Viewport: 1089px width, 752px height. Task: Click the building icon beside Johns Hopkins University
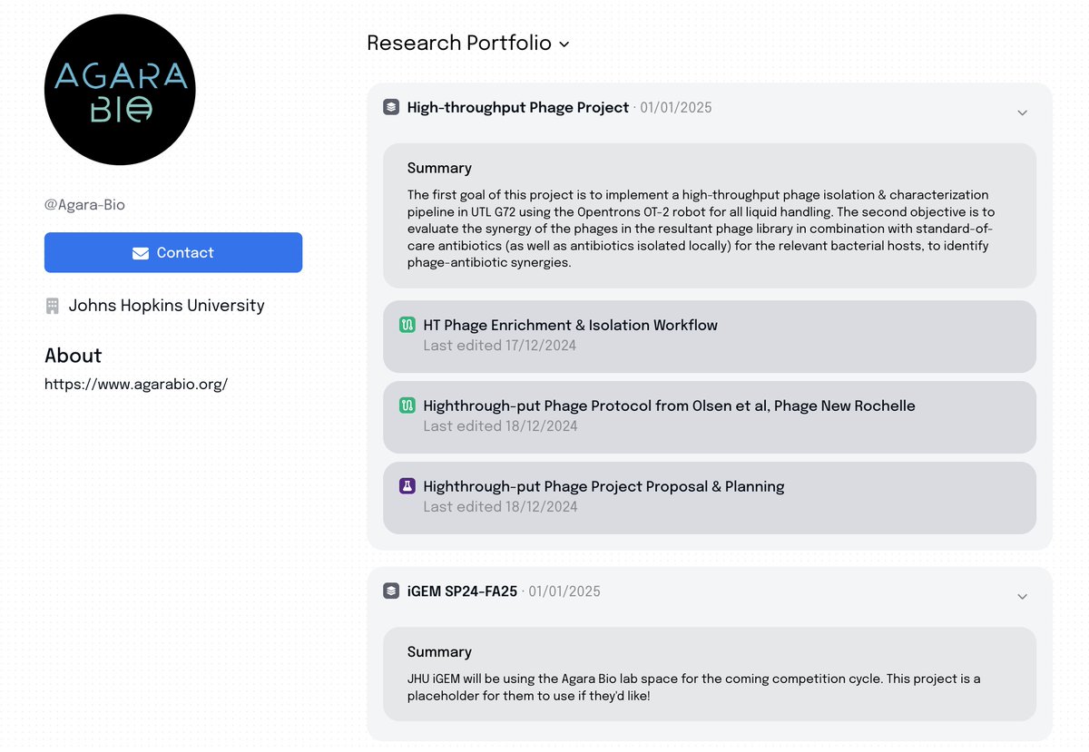(x=53, y=307)
